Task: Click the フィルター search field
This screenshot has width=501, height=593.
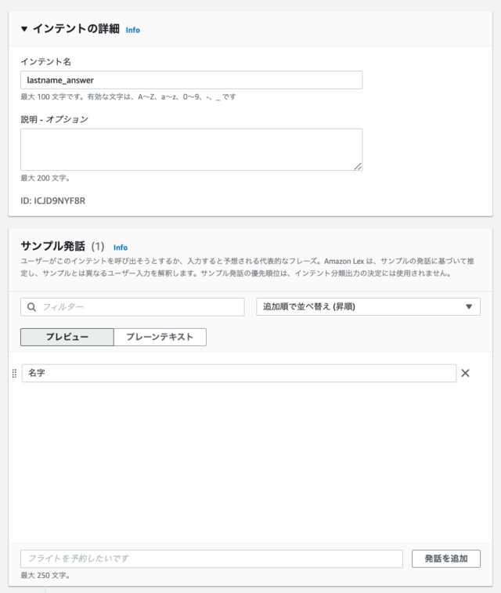Action: pos(132,307)
